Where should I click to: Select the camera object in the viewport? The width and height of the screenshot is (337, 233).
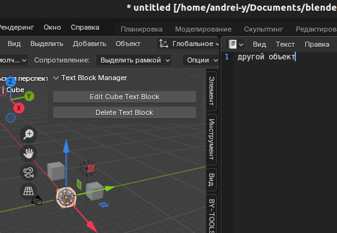(x=37, y=200)
